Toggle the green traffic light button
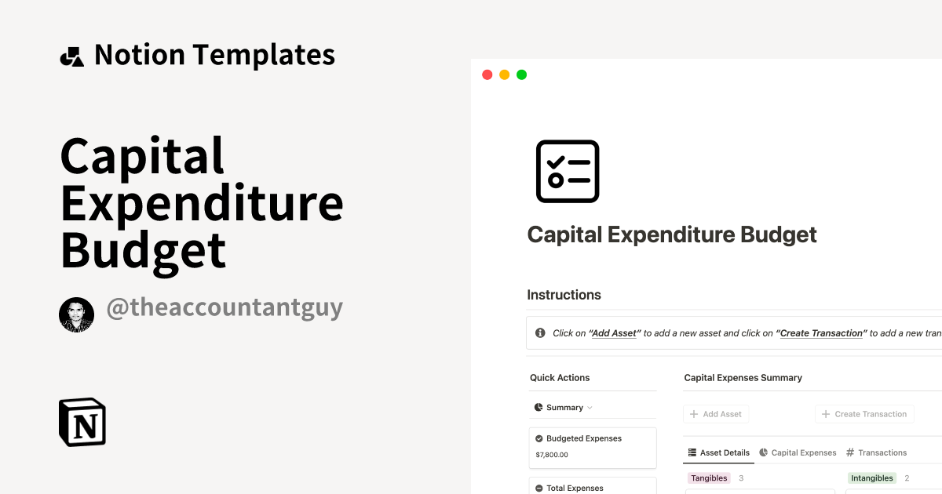Viewport: 942px width, 494px height. (x=521, y=74)
